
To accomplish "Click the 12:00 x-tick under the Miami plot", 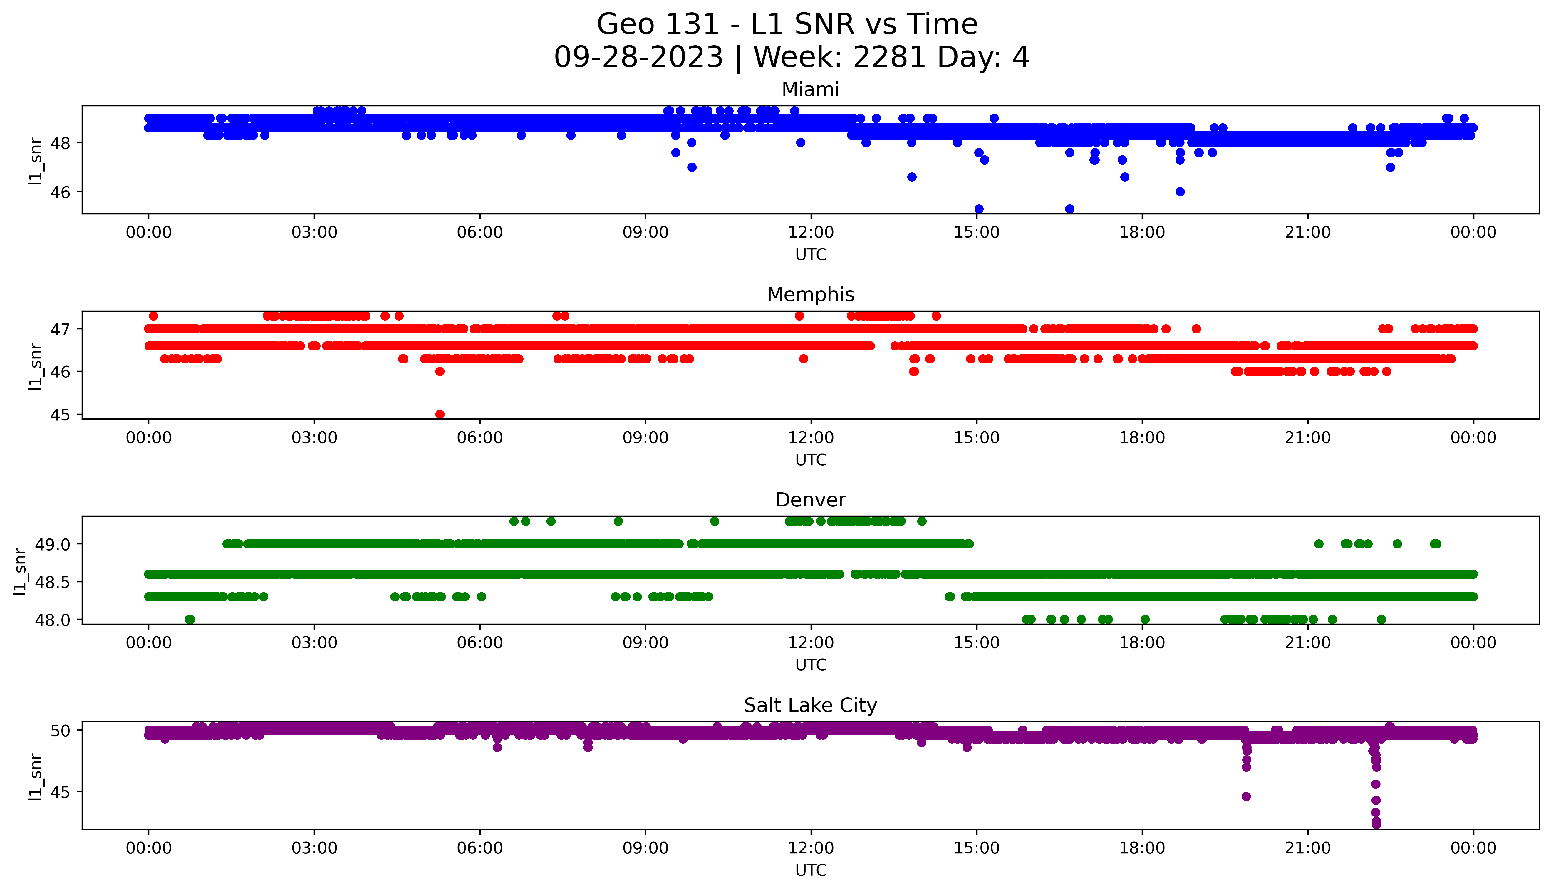I will tap(811, 233).
